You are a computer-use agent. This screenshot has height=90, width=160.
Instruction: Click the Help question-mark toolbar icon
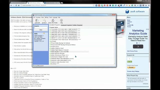[61, 21]
